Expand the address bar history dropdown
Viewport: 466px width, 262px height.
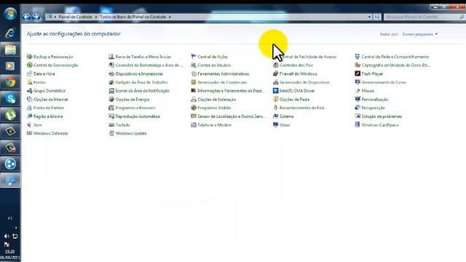pyautogui.click(x=369, y=17)
